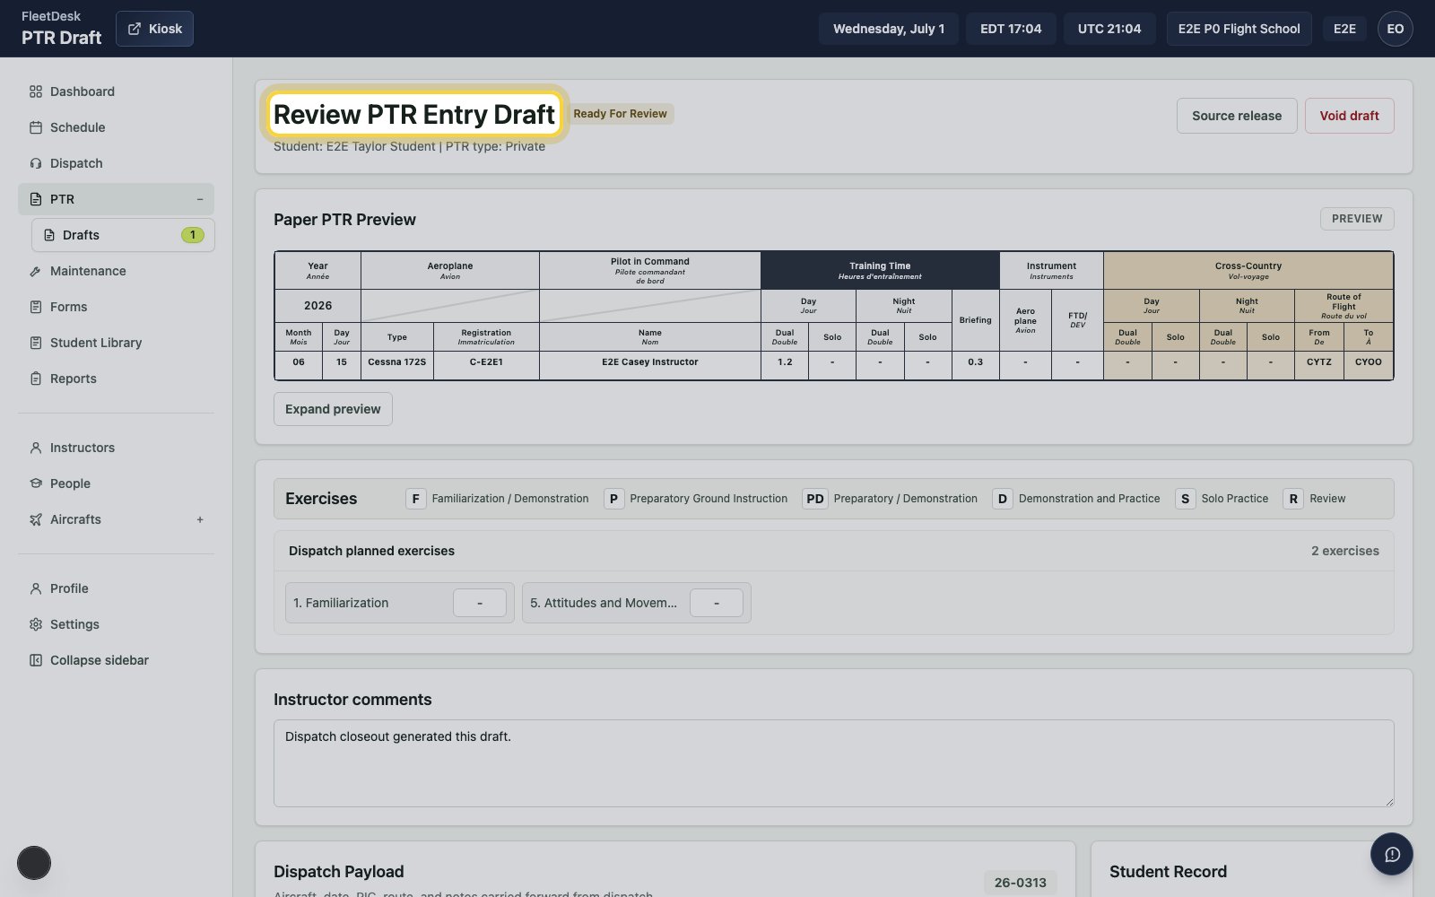The image size is (1435, 897).
Task: Click the Schedule calendar icon
Action: (x=36, y=127)
